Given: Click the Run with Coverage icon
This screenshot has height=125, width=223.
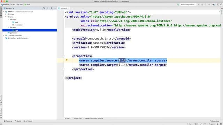Looking at the screenshot, I should 206,5.
